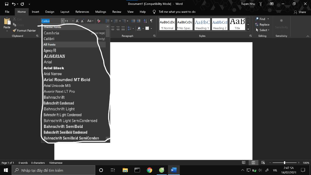Open the Mailings tab
Screen dimensions: 311x175
pyautogui.click(x=101, y=12)
